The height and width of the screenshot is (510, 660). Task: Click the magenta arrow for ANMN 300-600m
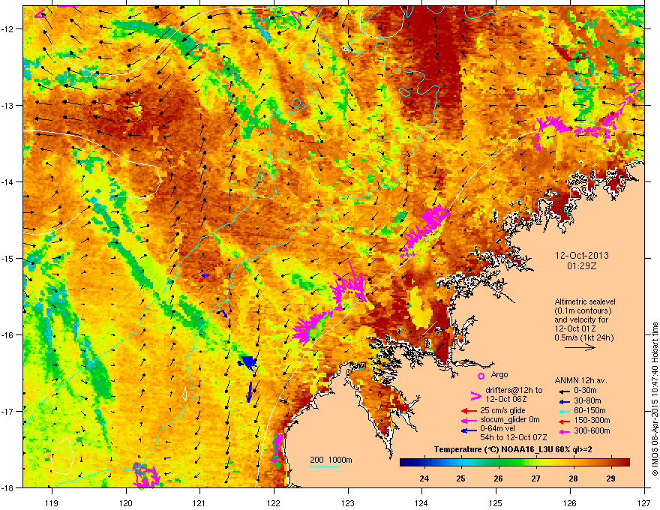565,431
